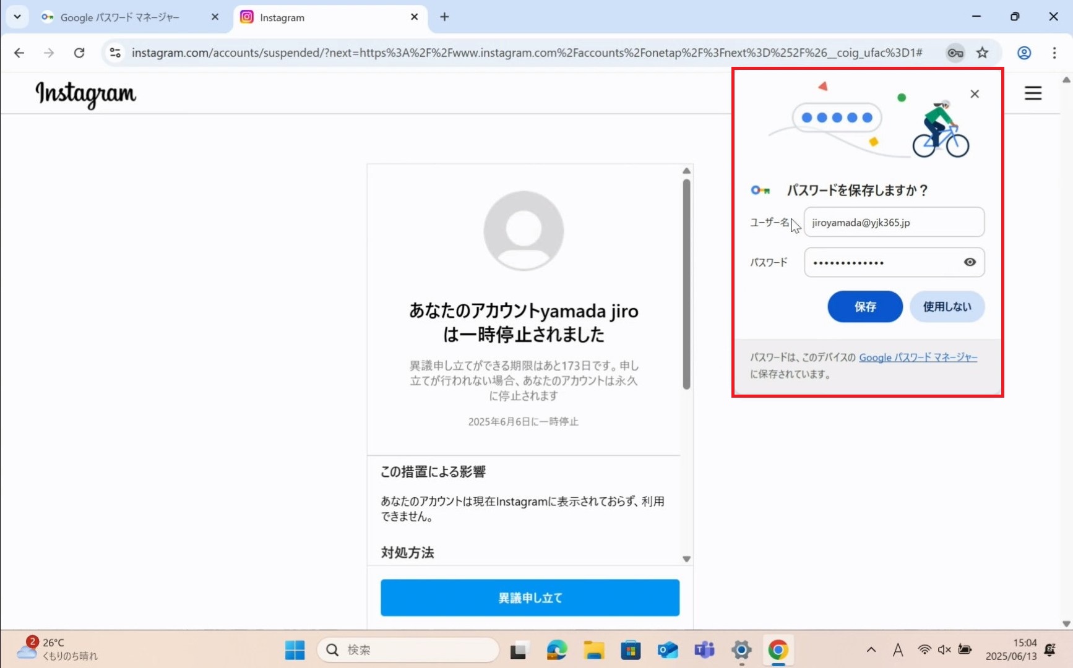1073x668 pixels.
Task: Expand the tab search dropdown arrow
Action: tap(17, 17)
